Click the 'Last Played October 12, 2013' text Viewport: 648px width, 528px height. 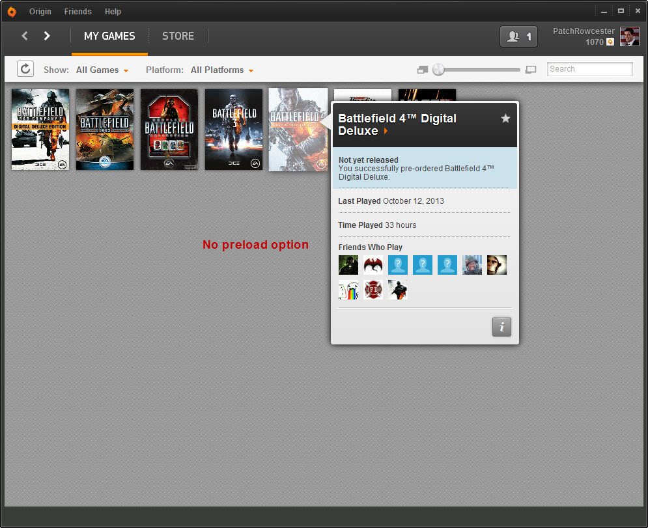(391, 201)
